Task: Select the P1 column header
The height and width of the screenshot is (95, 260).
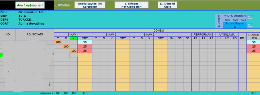Action: [196, 38]
